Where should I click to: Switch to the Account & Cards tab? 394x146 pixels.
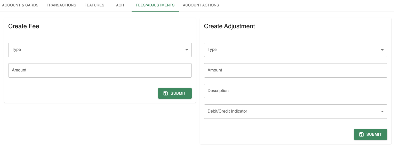(20, 5)
